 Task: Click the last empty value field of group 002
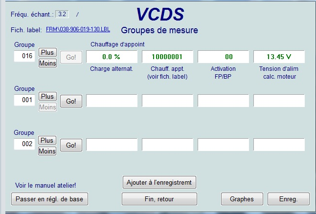(279, 145)
